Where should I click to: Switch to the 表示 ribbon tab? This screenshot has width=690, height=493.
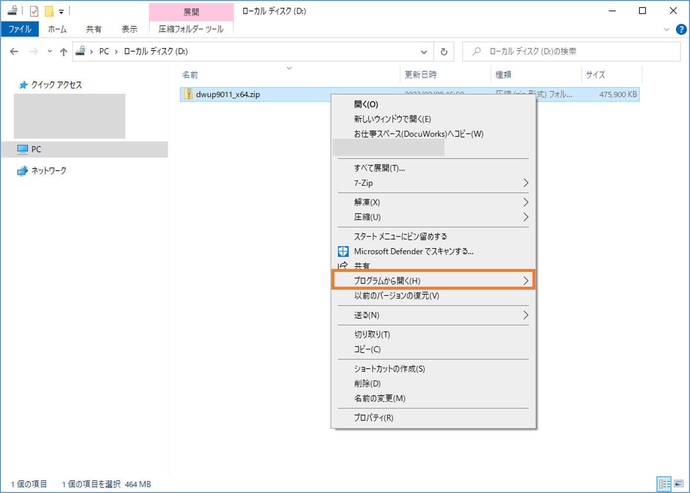pos(129,29)
